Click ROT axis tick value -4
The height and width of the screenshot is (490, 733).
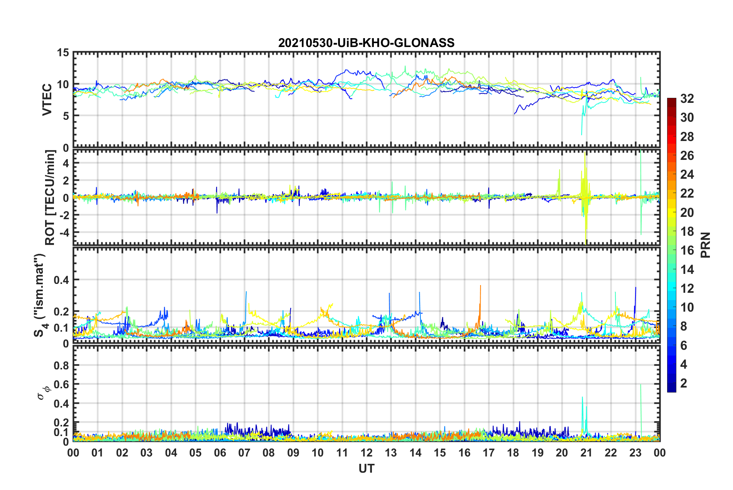64,233
